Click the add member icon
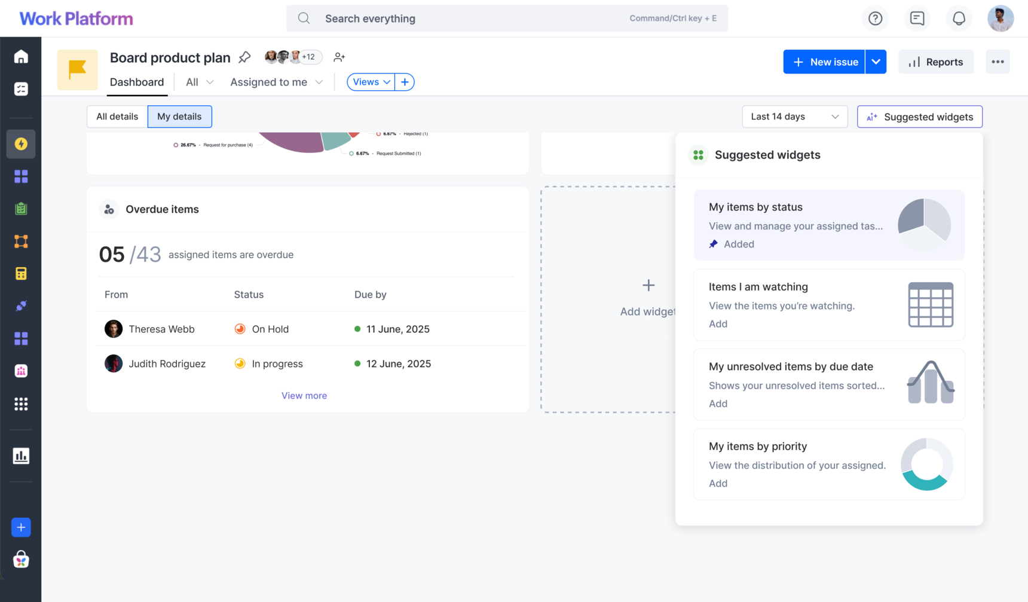The image size is (1028, 602). point(339,57)
